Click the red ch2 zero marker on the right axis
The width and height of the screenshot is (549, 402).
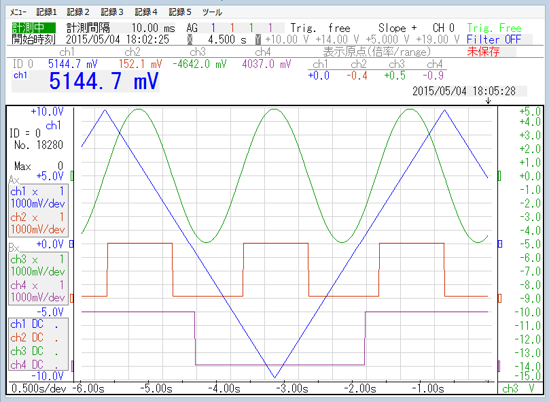pos(499,298)
